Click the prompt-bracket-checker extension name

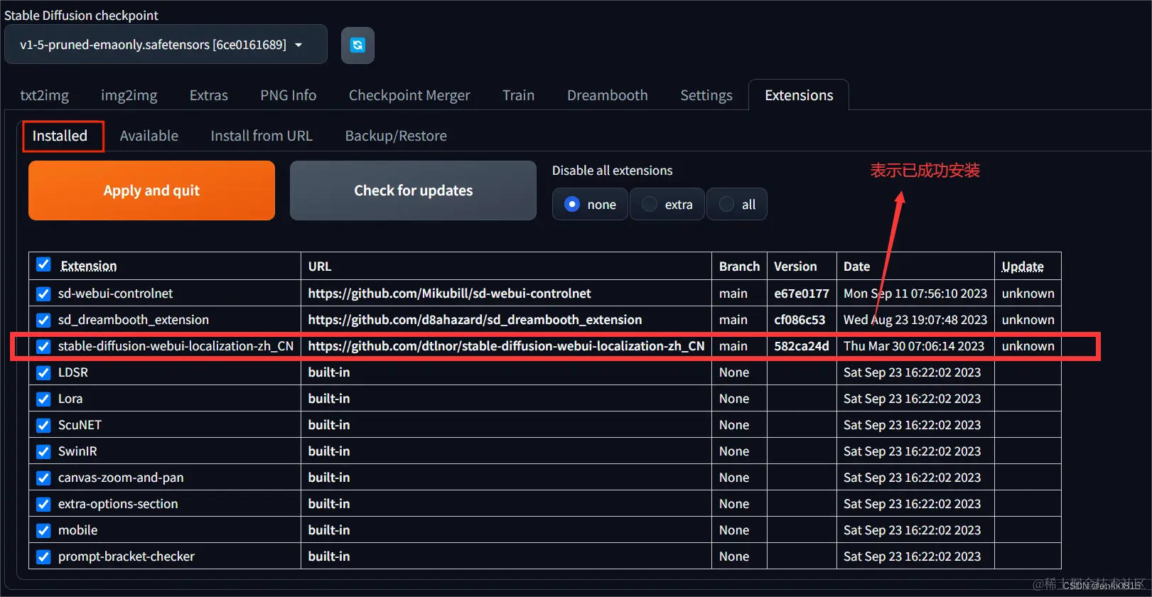pos(126,556)
